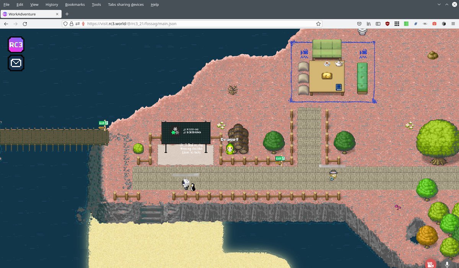This screenshot has width=459, height=268.
Task: Open the Edit menu
Action: [x=20, y=5]
